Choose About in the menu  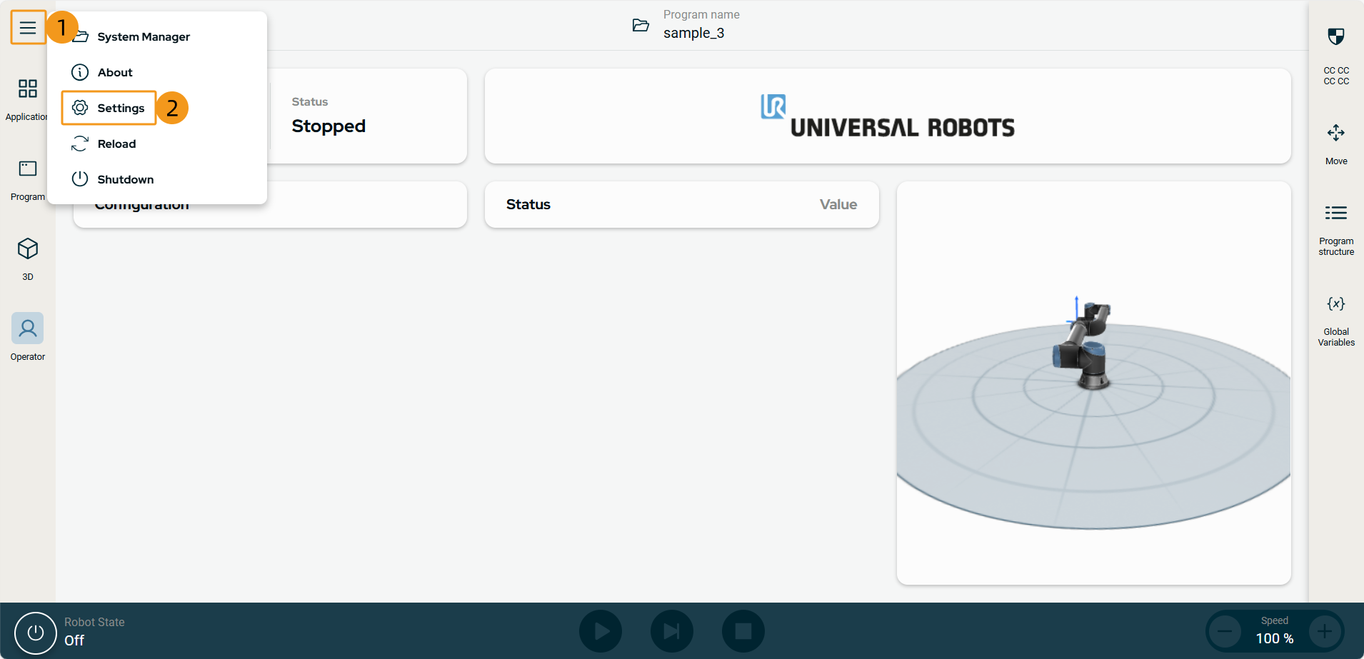[x=115, y=73]
